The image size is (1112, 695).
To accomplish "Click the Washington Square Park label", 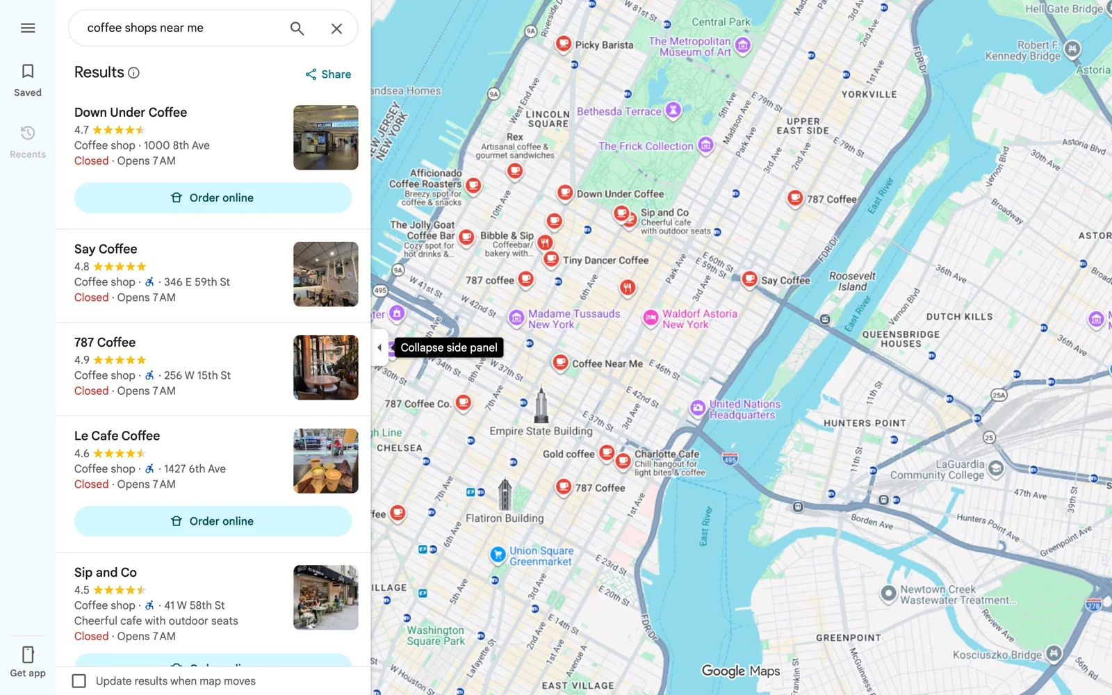I will coord(436,636).
